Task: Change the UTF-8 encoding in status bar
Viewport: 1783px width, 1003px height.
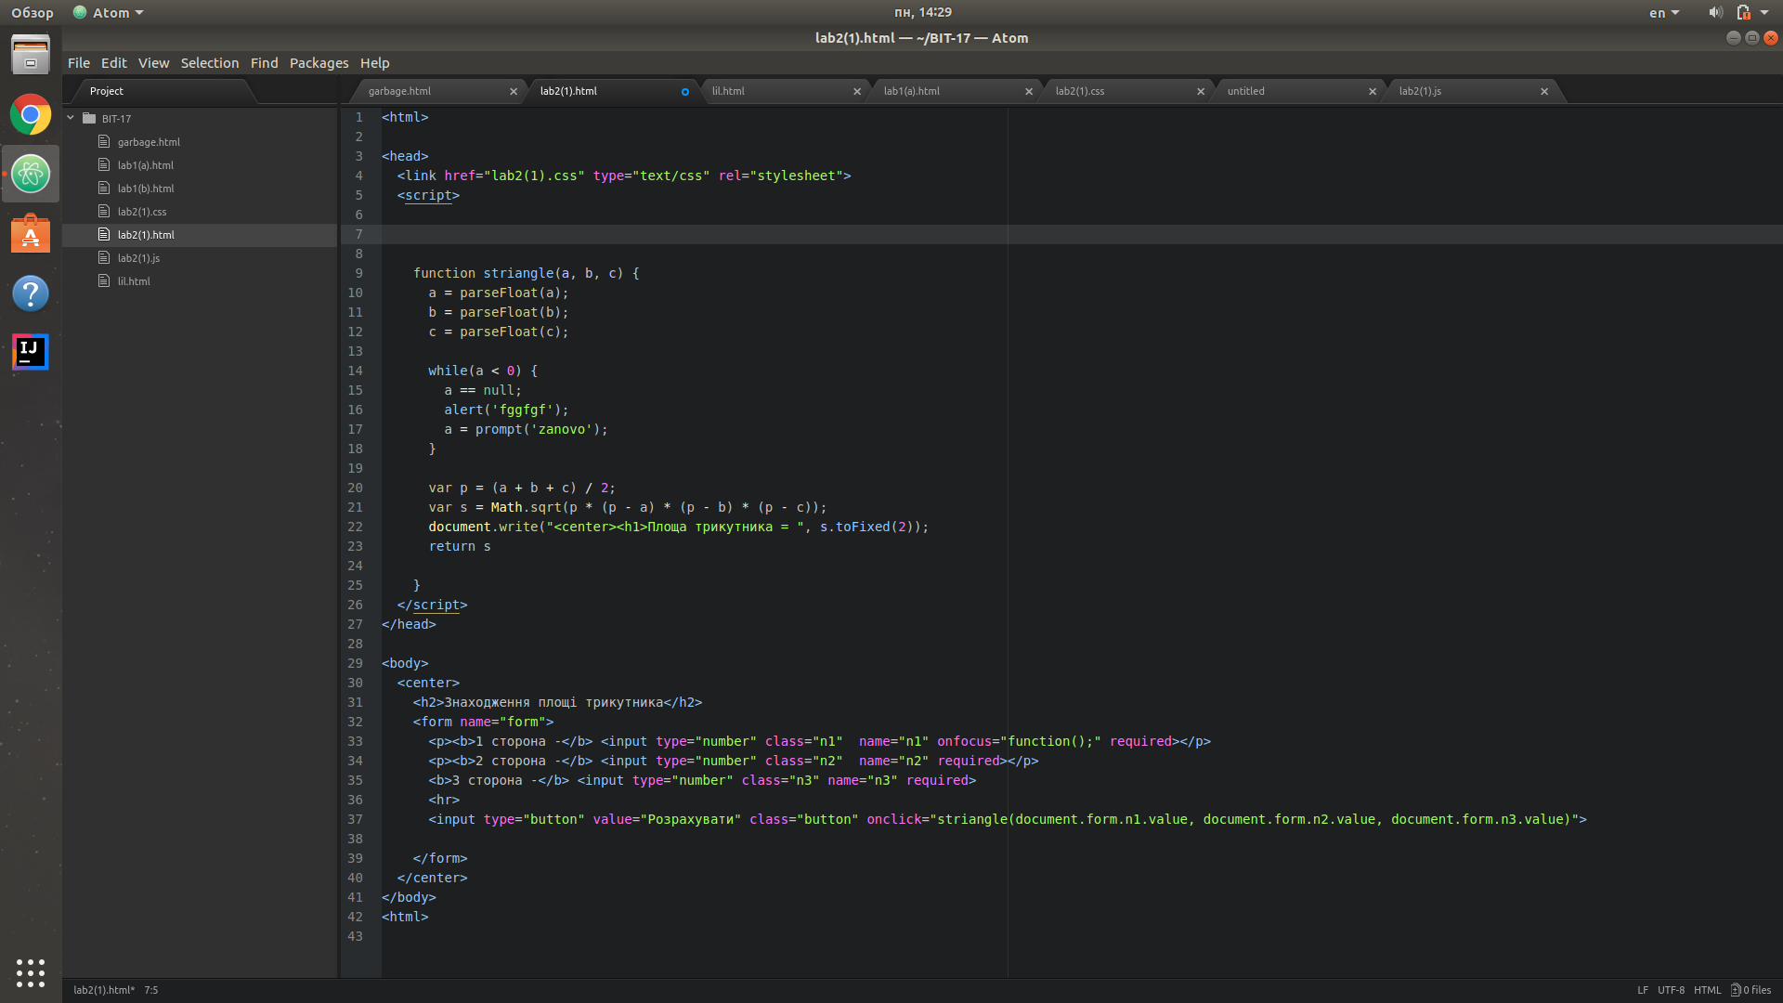Action: tap(1672, 990)
